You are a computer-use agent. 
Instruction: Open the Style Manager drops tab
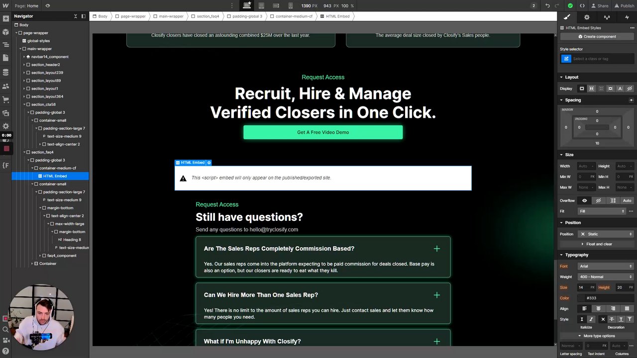tap(607, 17)
